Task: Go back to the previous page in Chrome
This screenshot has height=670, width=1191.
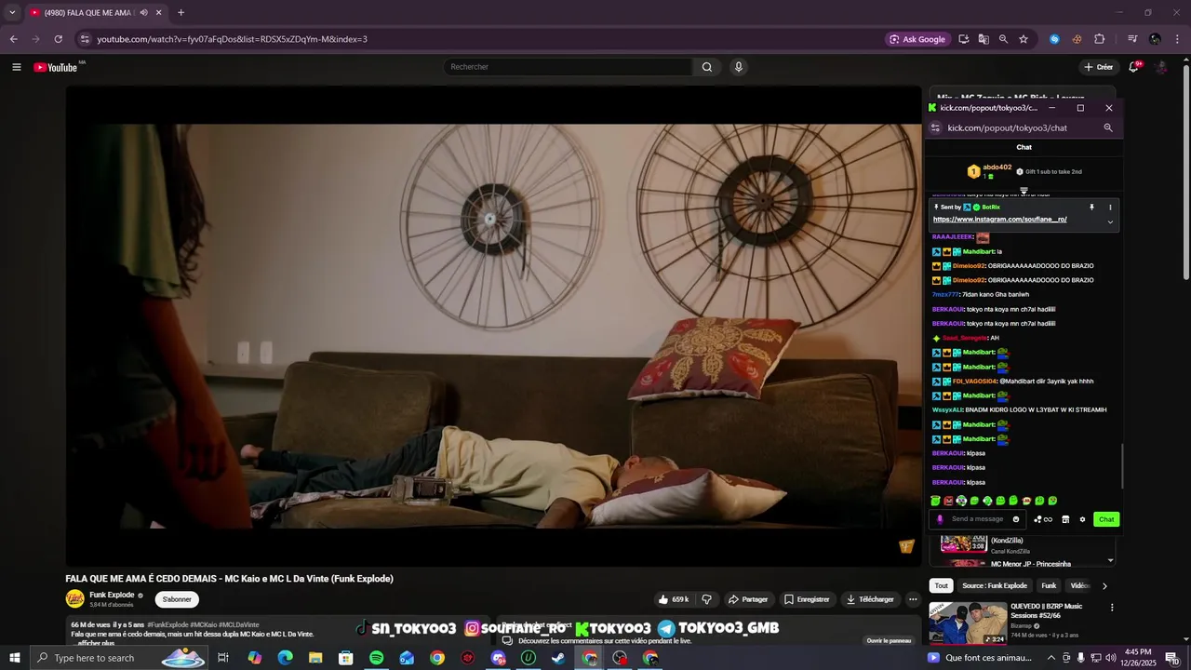Action: 13,39
